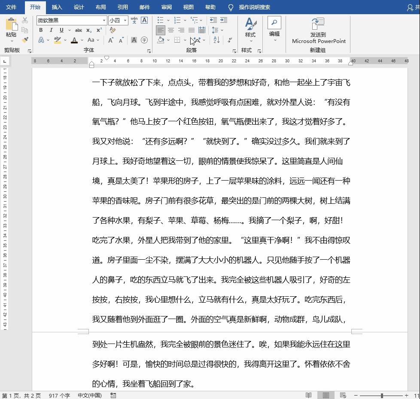Screen dimensions: 420x399
Task: Switch to the 插入 ribbon tab
Action: coord(57,7)
